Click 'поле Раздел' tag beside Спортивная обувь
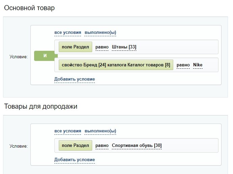 [75, 146]
